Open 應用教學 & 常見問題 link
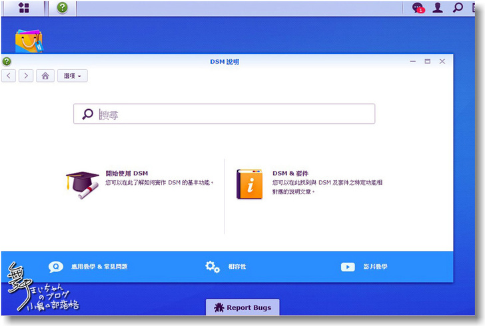Screen dimensions: 485x326 99,267
